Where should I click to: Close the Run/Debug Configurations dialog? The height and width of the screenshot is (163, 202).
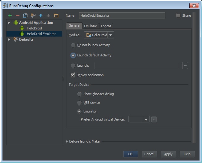click(194, 6)
